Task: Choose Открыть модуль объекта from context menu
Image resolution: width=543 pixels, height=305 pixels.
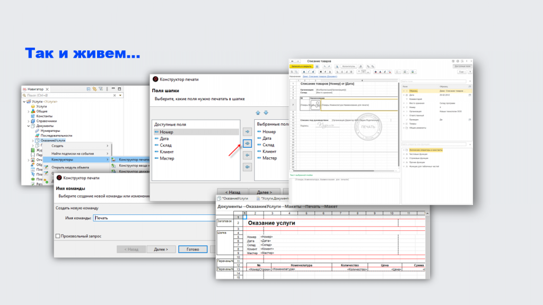Action: pos(76,167)
